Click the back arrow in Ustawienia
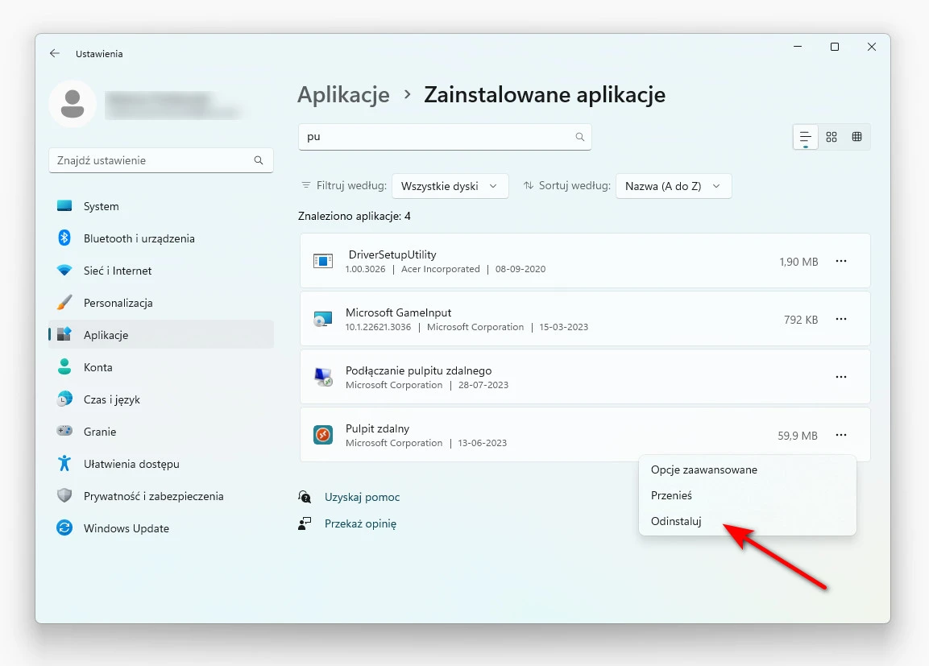 54,53
